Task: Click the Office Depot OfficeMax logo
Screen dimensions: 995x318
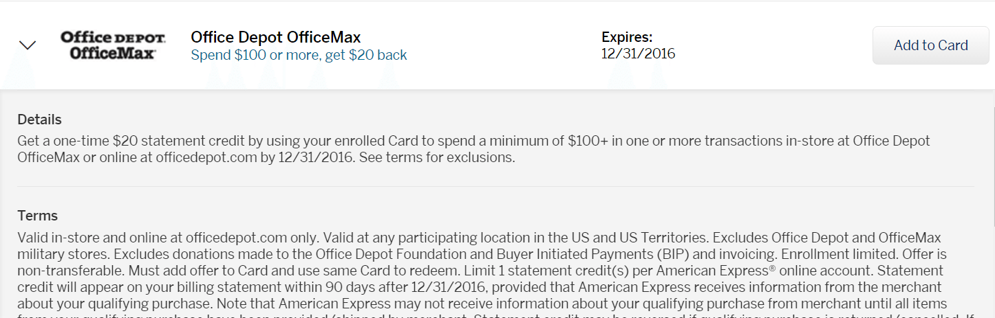Action: [x=113, y=45]
